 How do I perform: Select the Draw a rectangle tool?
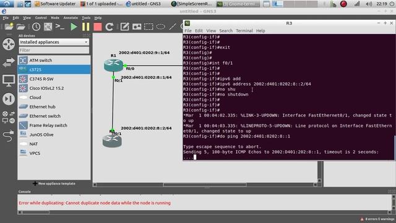coord(148,27)
